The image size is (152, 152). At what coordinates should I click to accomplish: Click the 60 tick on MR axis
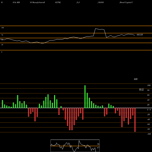click(x=148, y=95)
